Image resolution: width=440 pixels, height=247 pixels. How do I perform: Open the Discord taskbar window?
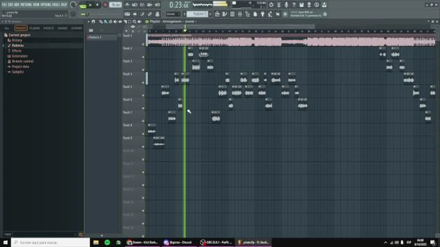180,243
